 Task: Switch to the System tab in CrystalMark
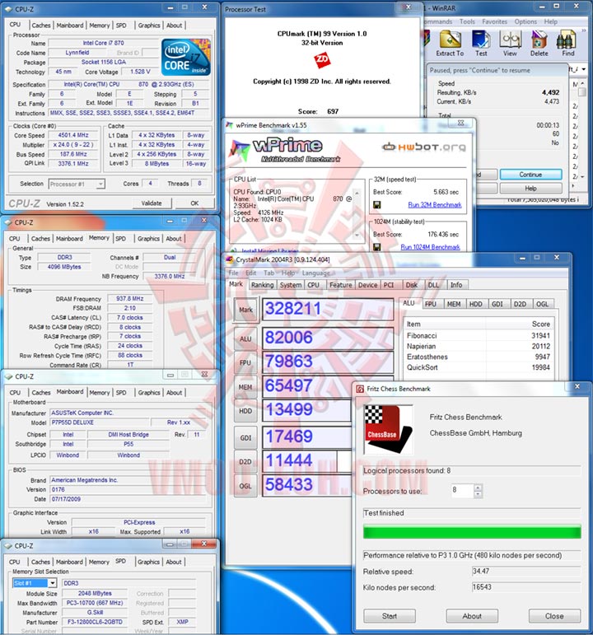tap(291, 285)
